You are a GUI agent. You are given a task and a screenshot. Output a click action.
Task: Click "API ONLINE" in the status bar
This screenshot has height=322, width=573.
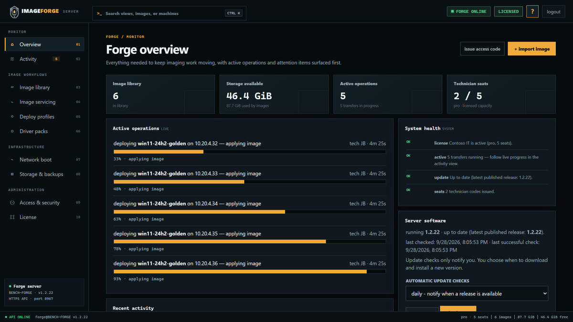(18, 317)
